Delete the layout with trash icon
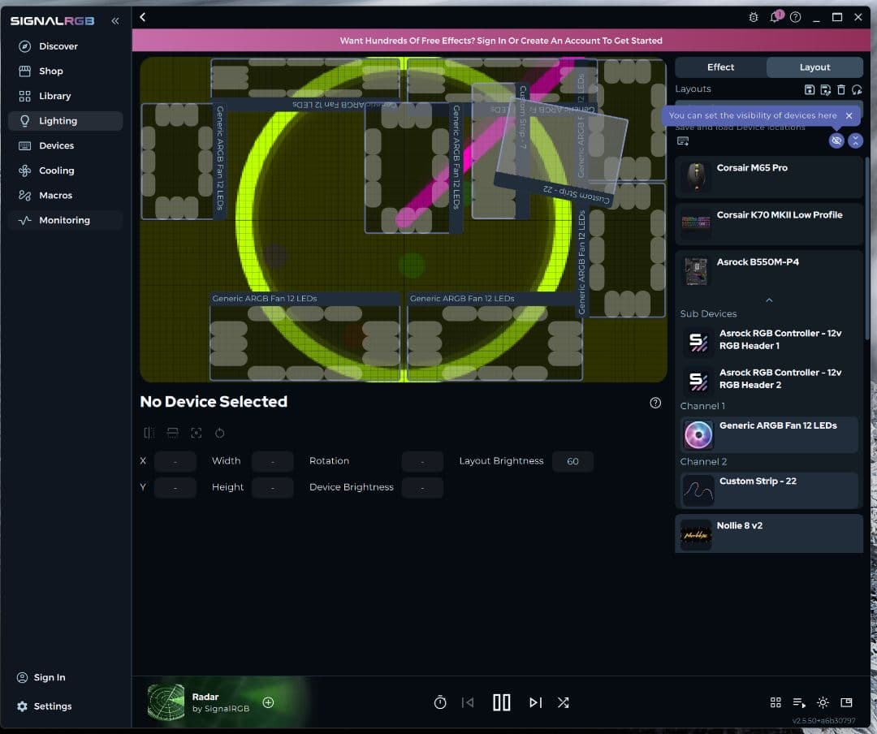 (x=840, y=89)
